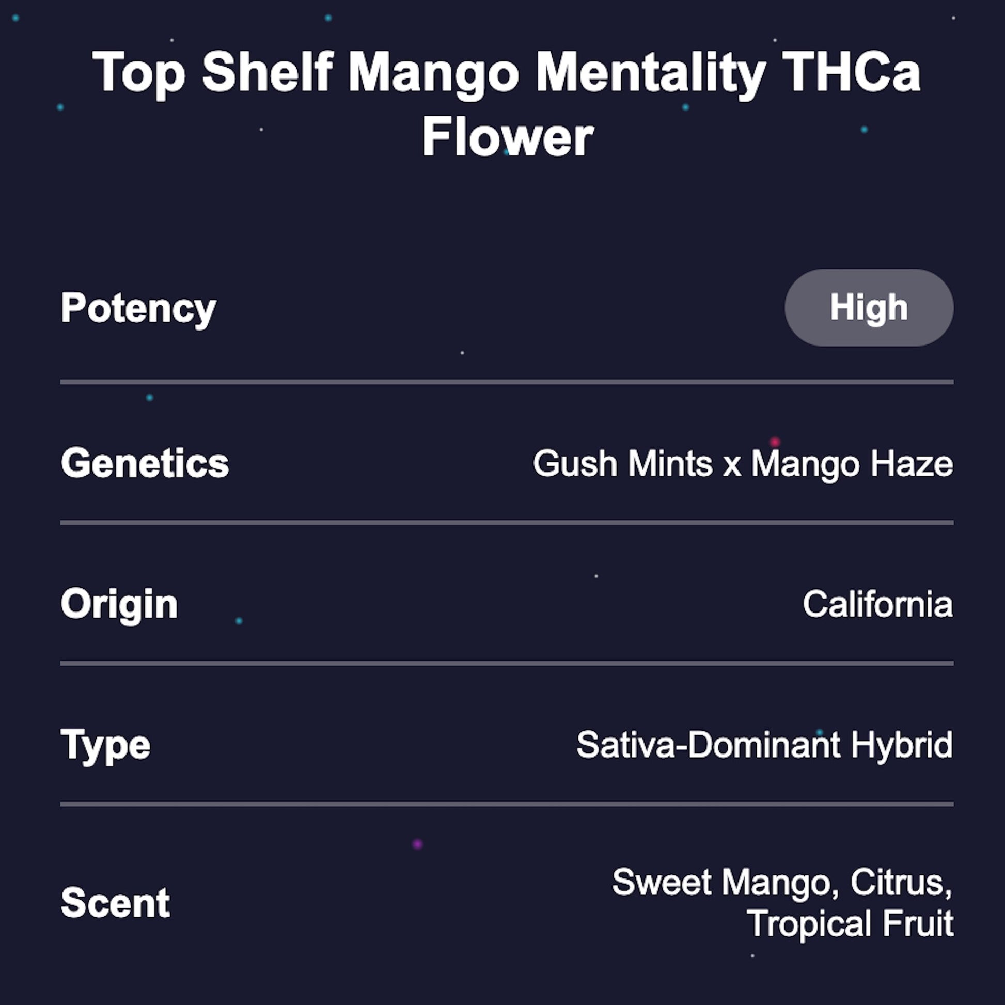
Task: Select the 'Type' row label
Action: [x=105, y=745]
